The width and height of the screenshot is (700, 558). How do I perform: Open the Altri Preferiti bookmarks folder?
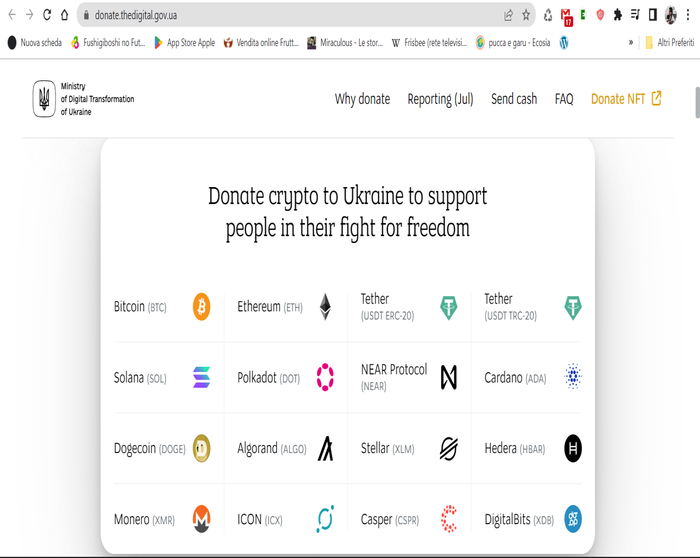tap(670, 43)
